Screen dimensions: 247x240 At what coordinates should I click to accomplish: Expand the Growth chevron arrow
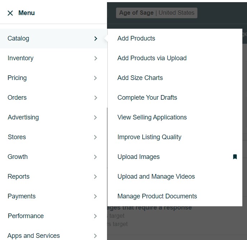pyautogui.click(x=95, y=157)
